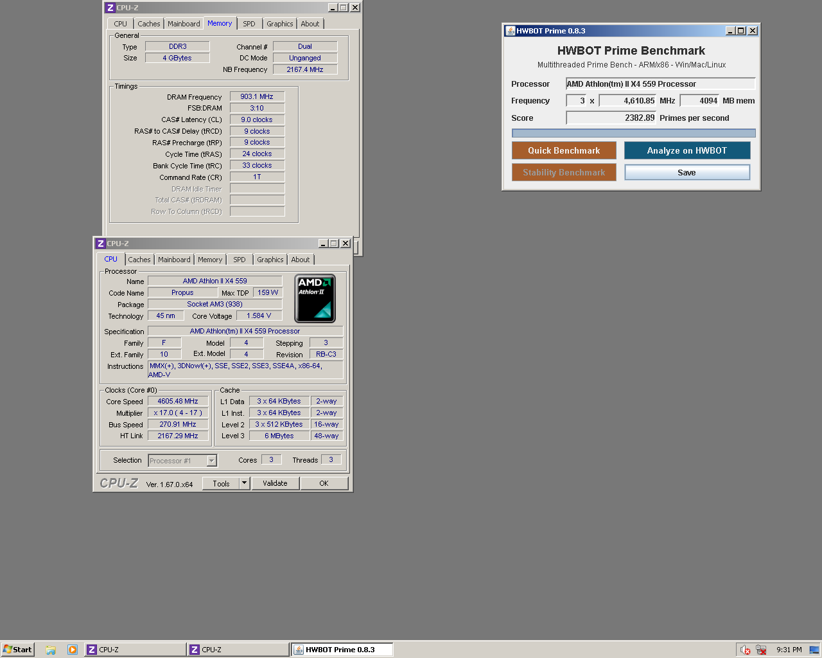822x658 pixels.
Task: Click the HT Link value 2167.29 MHz
Action: click(x=178, y=436)
